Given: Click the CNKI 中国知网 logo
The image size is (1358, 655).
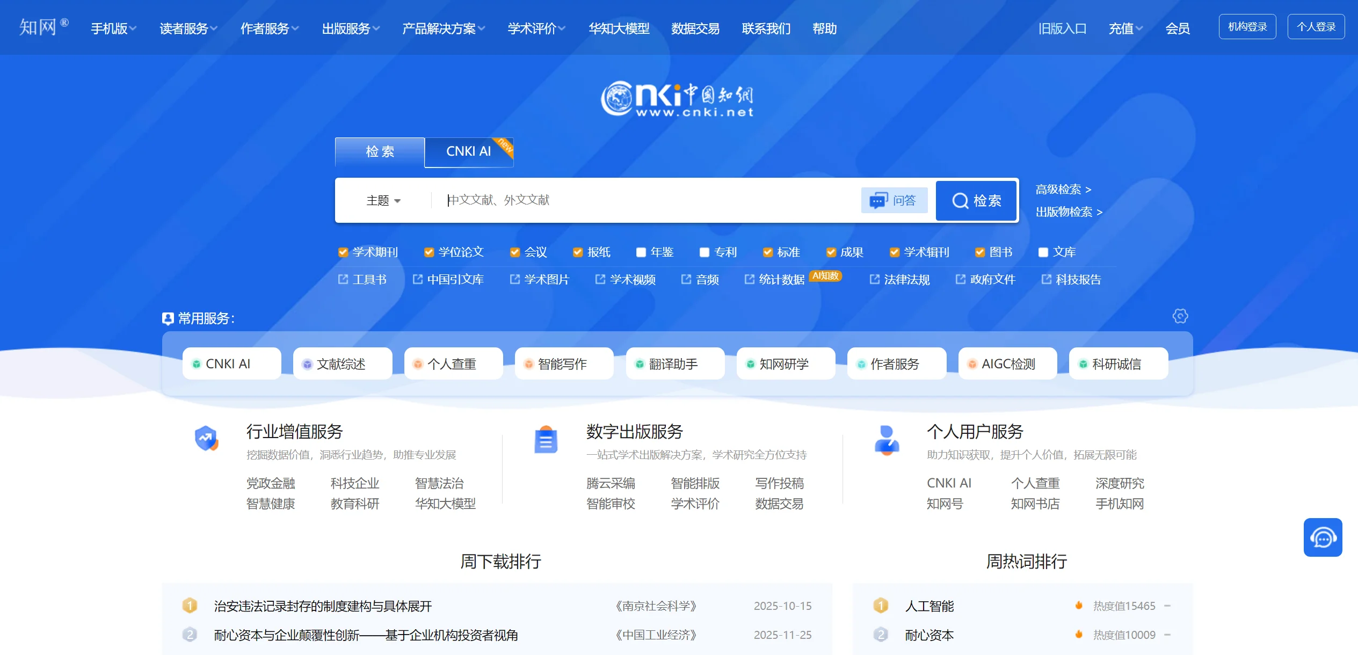Looking at the screenshot, I should click(677, 99).
